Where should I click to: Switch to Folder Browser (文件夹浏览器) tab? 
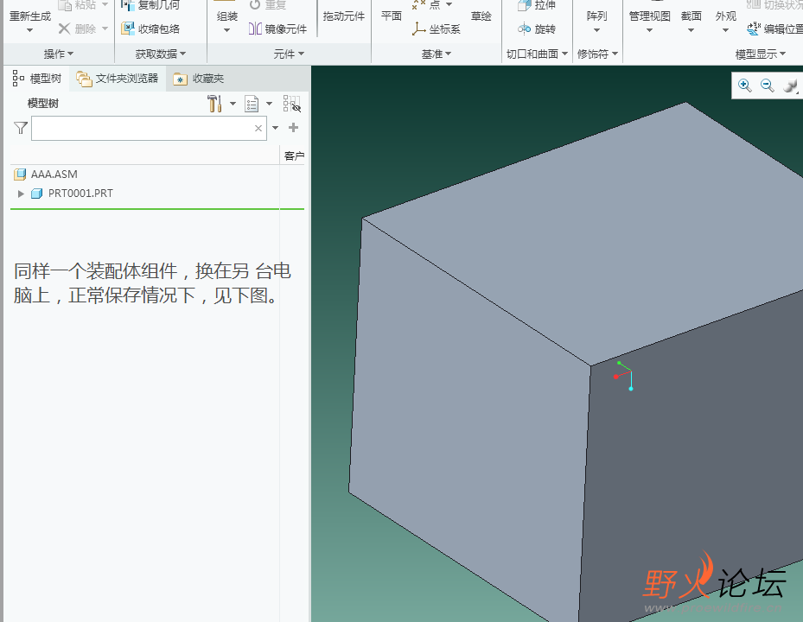pyautogui.click(x=118, y=79)
